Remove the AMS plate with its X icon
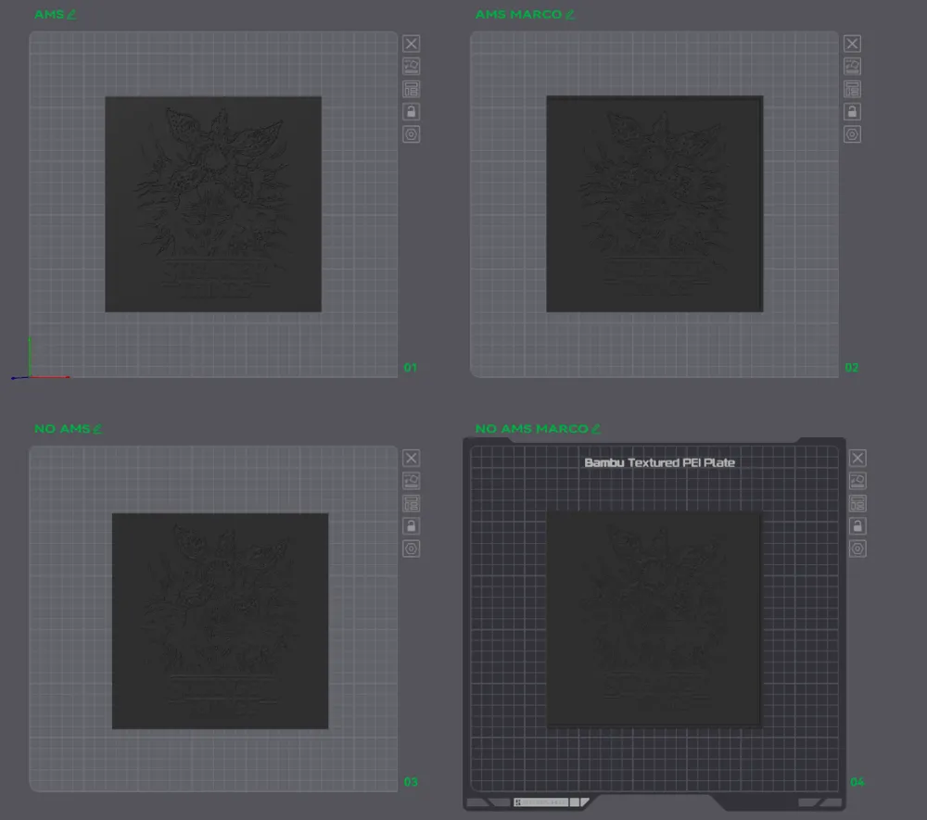This screenshot has width=927, height=820. [x=412, y=44]
